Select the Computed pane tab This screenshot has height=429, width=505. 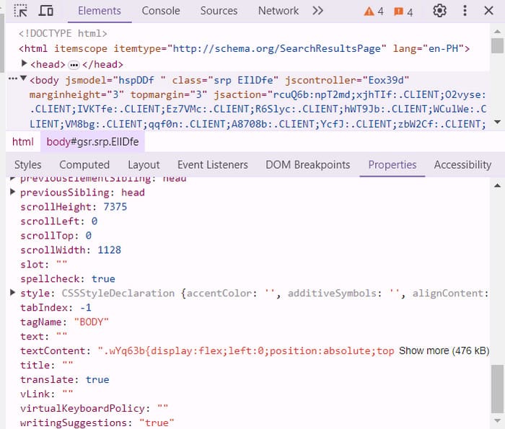(84, 165)
